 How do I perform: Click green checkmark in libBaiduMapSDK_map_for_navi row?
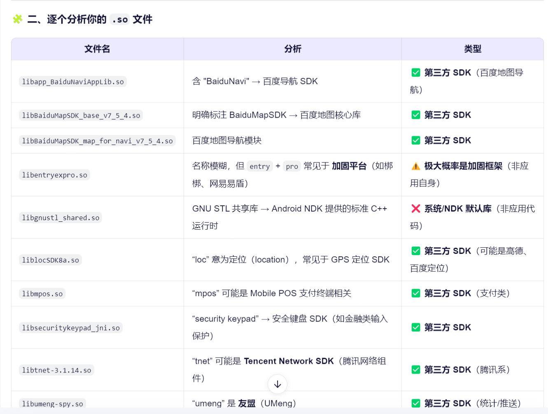(416, 141)
